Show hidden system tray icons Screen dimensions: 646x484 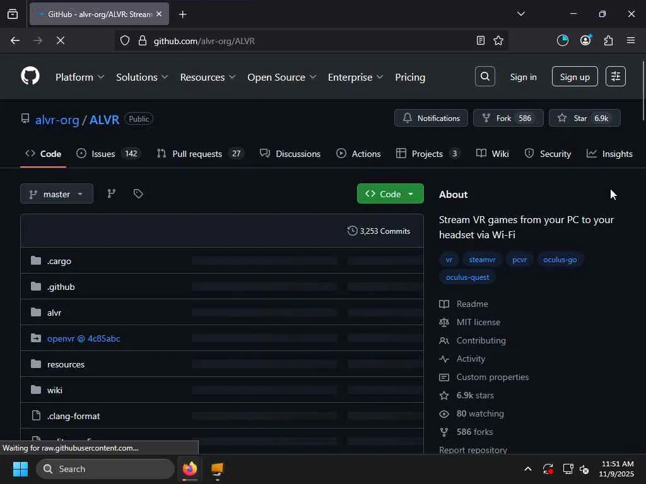(x=528, y=469)
